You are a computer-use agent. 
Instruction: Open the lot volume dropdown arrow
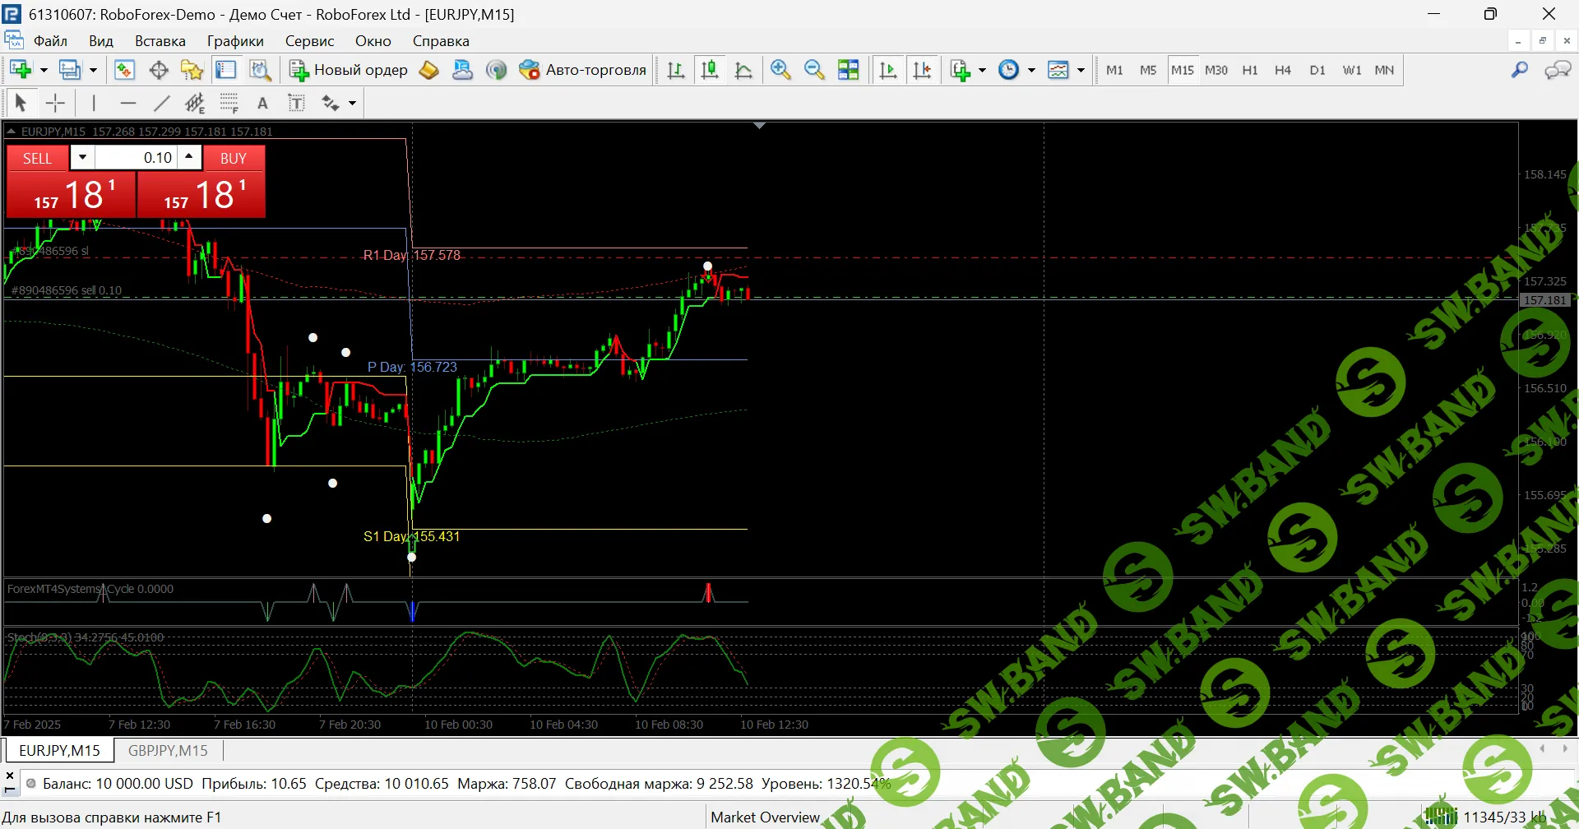pos(82,157)
